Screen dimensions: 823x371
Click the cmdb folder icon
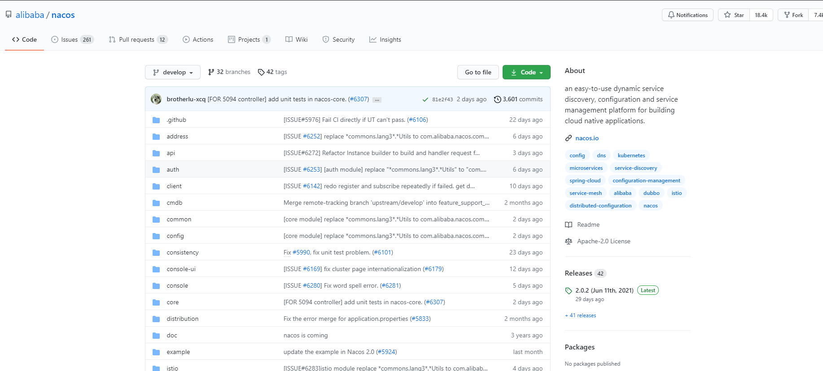(x=156, y=203)
